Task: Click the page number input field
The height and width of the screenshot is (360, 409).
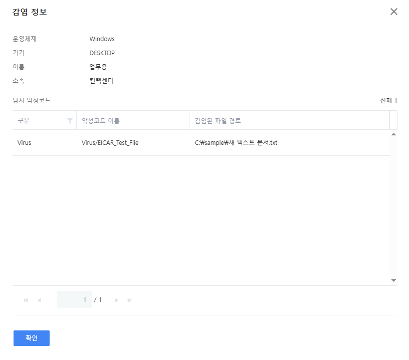Action: point(74,299)
